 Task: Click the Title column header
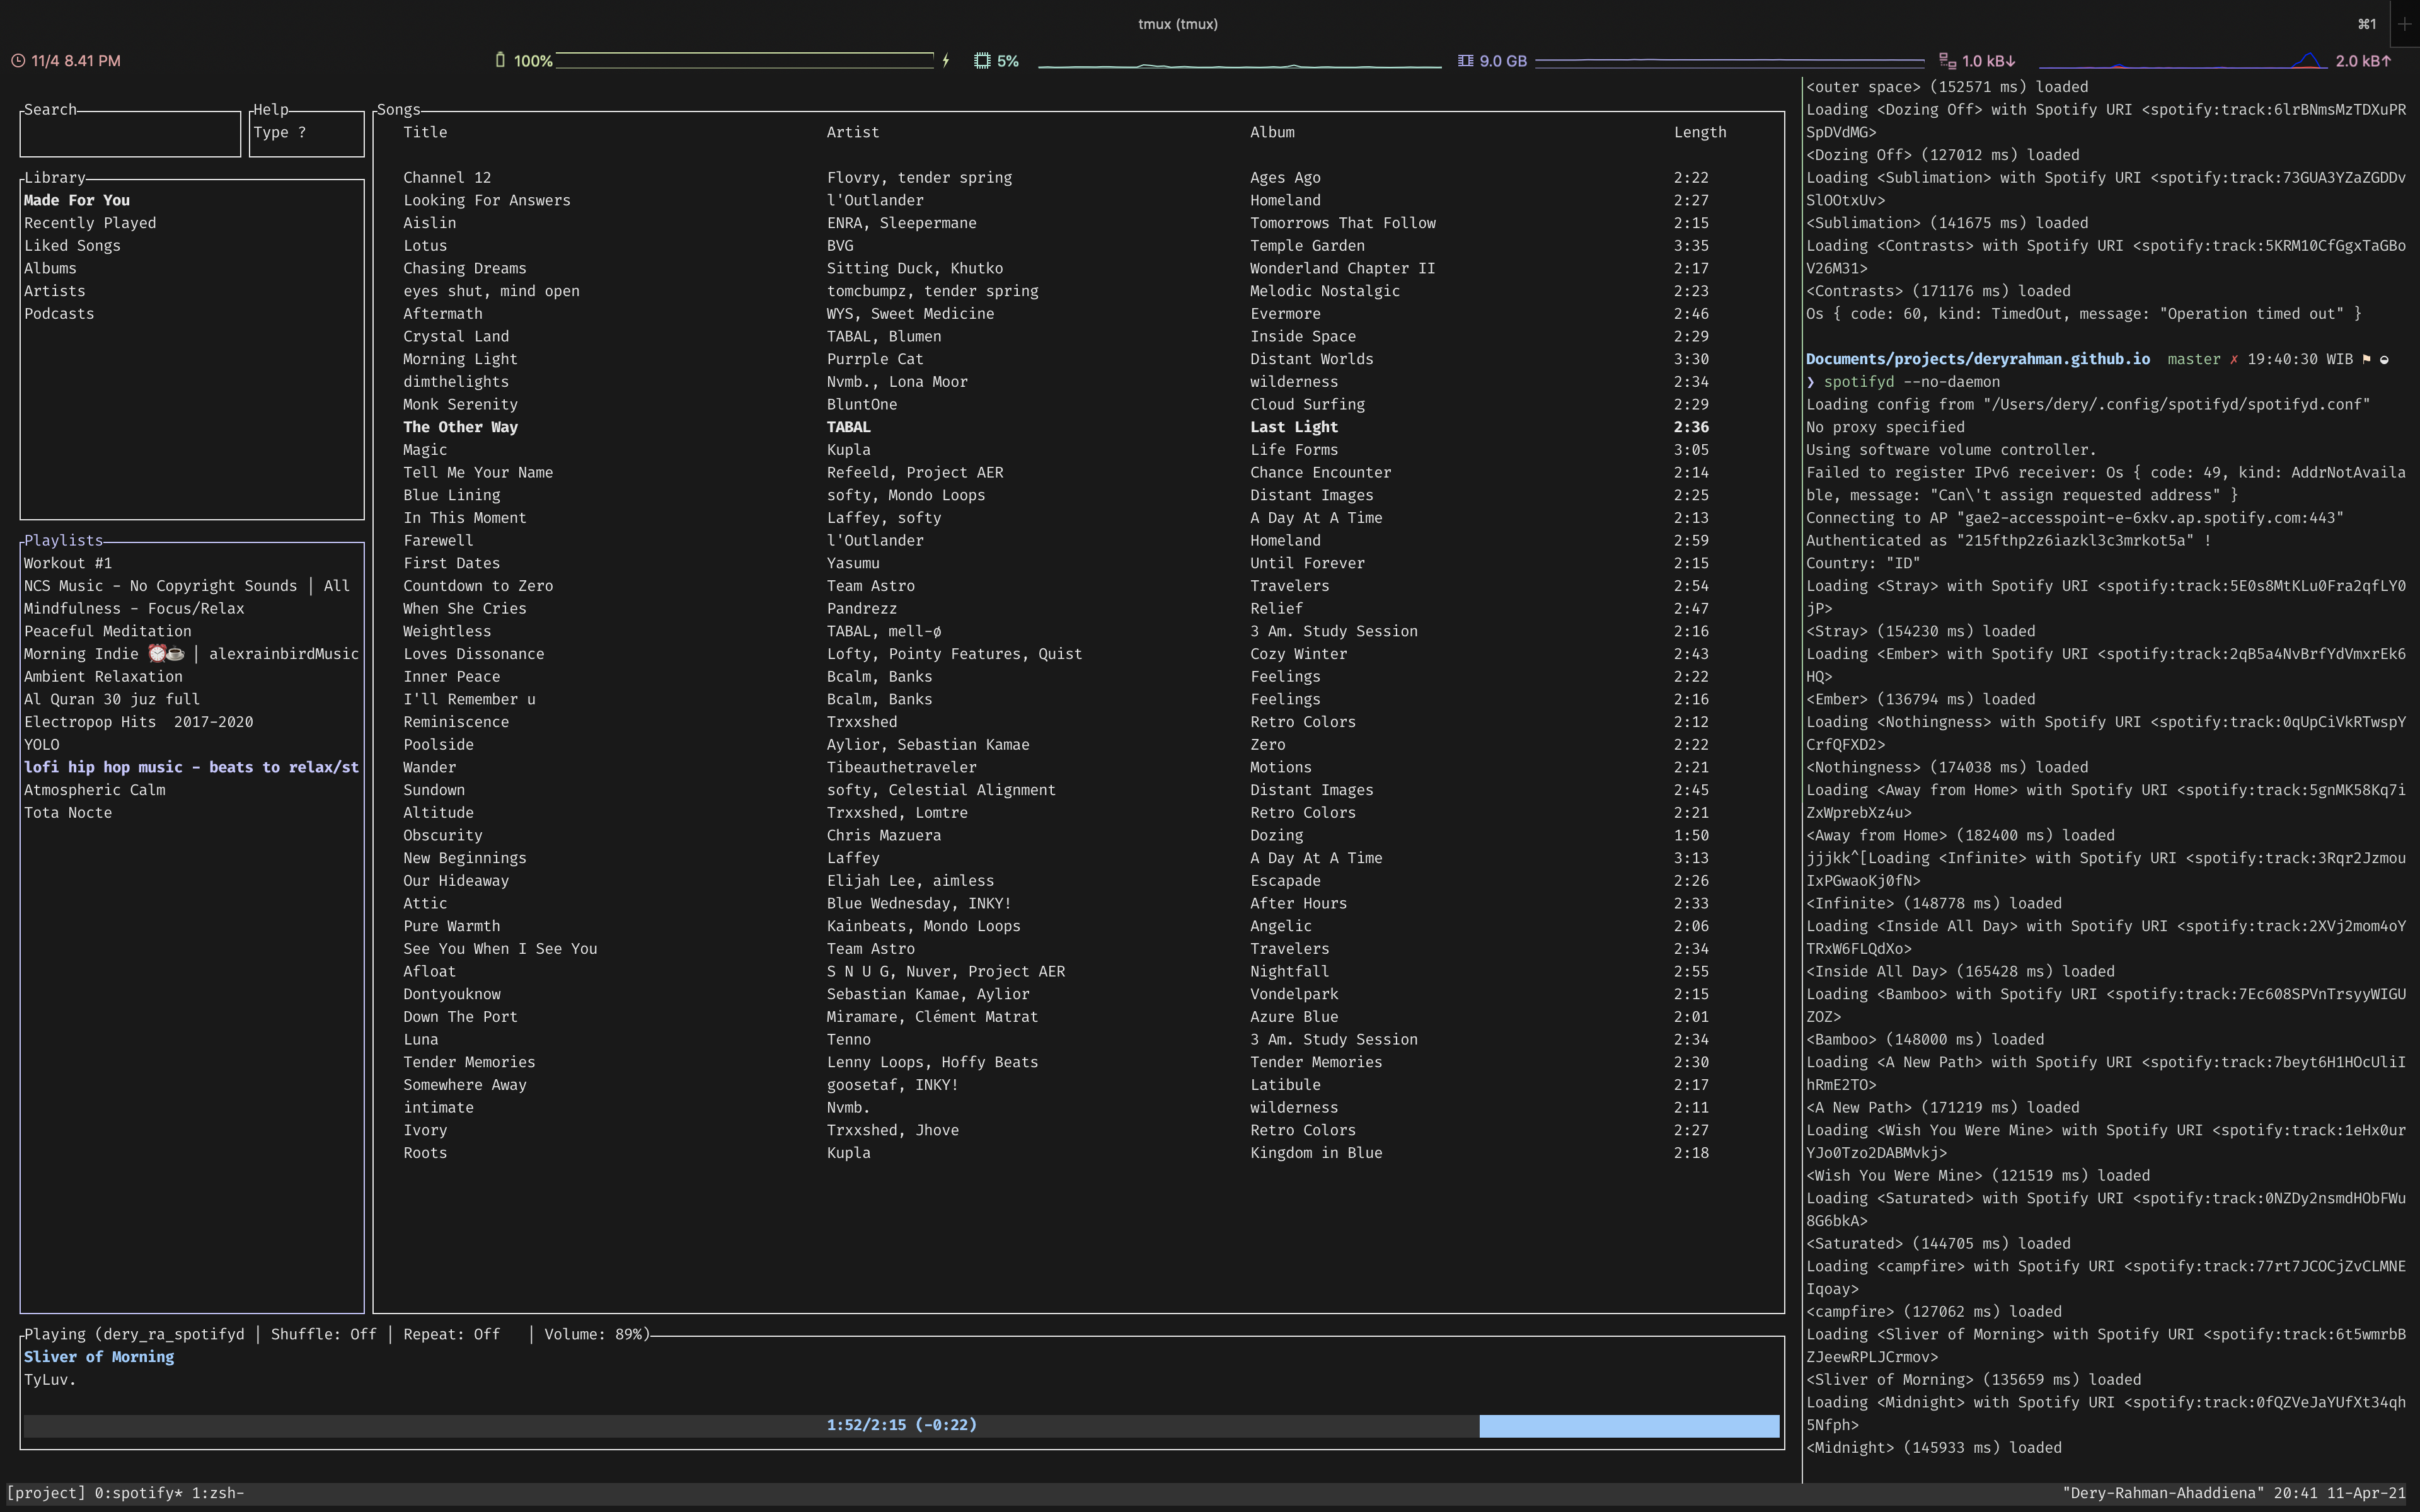[x=425, y=132]
